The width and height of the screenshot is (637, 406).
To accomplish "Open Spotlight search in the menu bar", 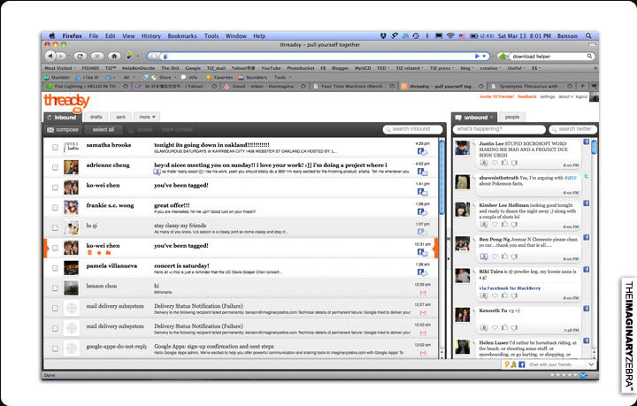I will coord(588,36).
